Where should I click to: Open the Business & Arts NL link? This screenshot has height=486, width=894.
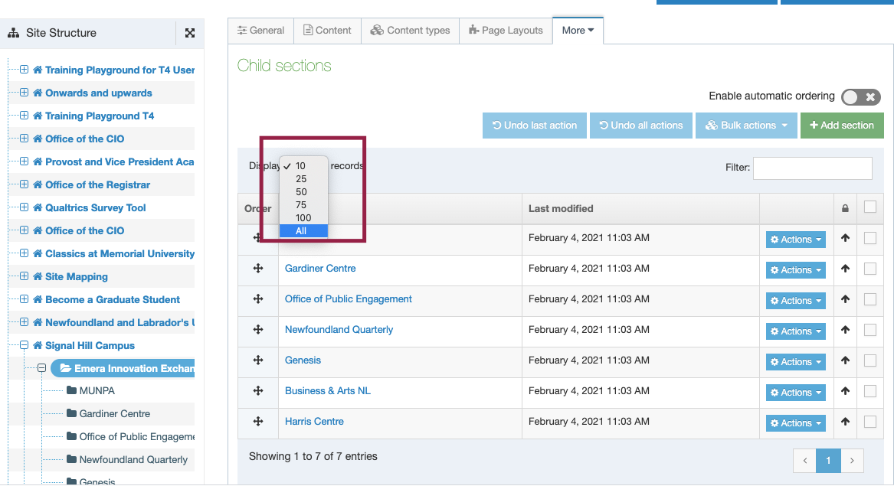tap(327, 391)
